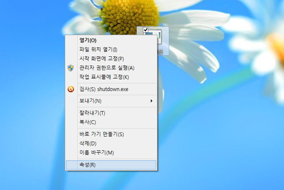
Task: Select 시작 화면에 고정(P) option
Action: [x=111, y=59]
